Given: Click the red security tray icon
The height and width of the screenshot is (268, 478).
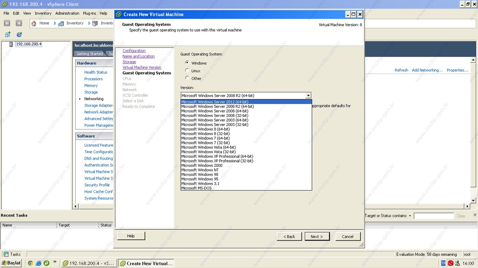Looking at the screenshot, I should [450, 263].
